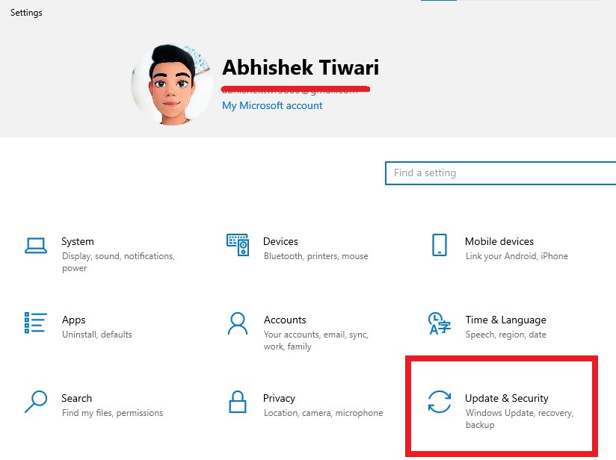Open the Apps list icon
The width and height of the screenshot is (616, 460).
[35, 323]
